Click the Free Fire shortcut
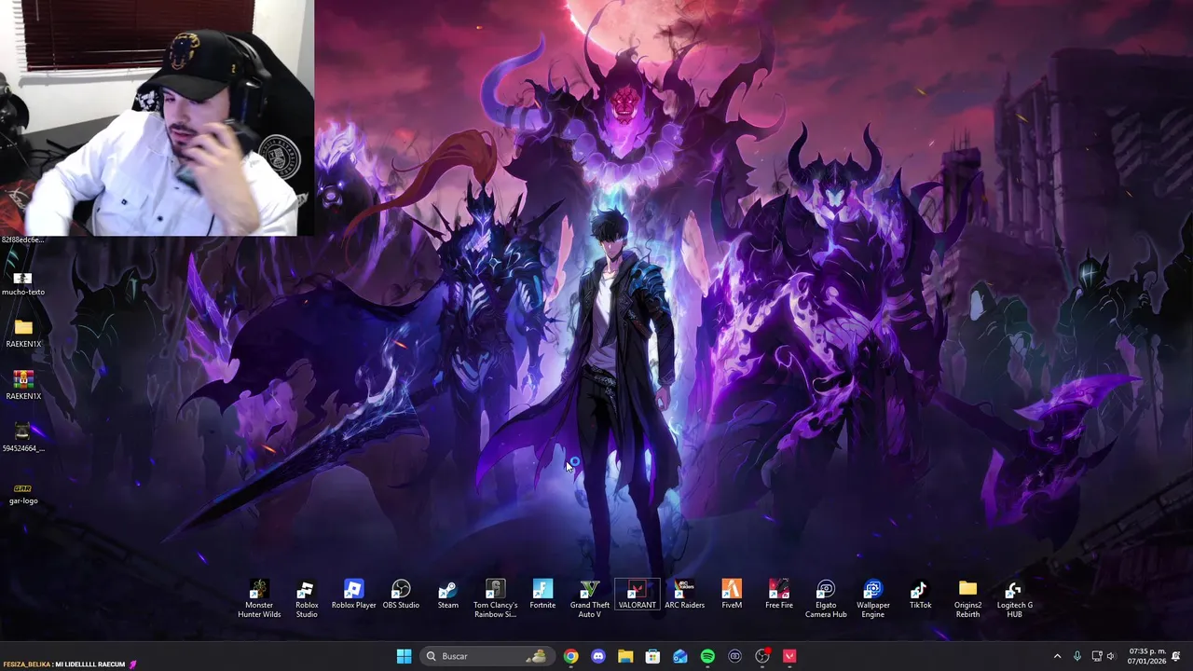Image resolution: width=1193 pixels, height=671 pixels. point(779,596)
